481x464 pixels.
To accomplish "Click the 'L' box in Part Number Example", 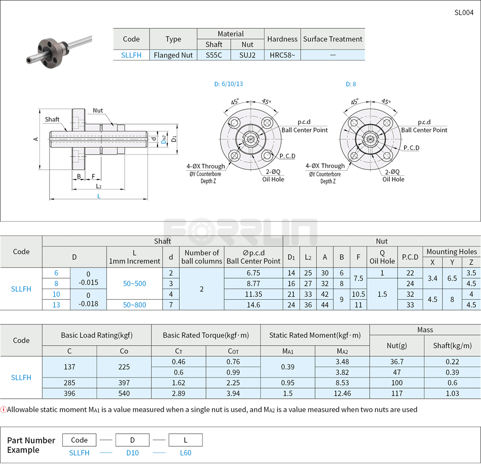I will [x=186, y=440].
